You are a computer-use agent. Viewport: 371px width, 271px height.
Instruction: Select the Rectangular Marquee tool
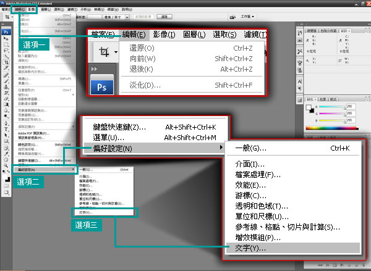click(6, 44)
